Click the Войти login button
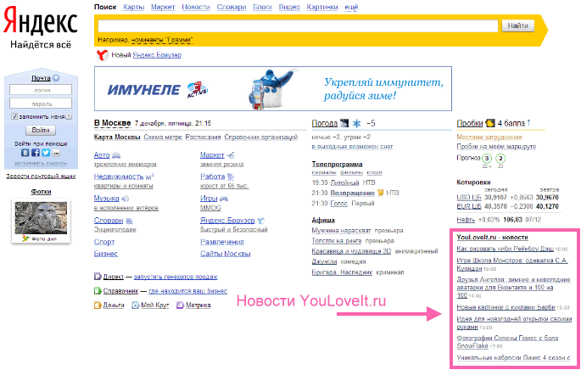 point(41,131)
